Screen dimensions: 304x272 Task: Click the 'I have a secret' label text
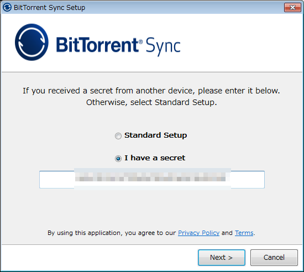(x=155, y=158)
